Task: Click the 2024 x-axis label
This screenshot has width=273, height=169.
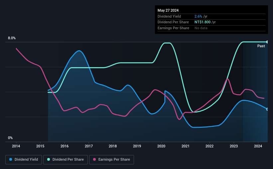Action: point(258,146)
